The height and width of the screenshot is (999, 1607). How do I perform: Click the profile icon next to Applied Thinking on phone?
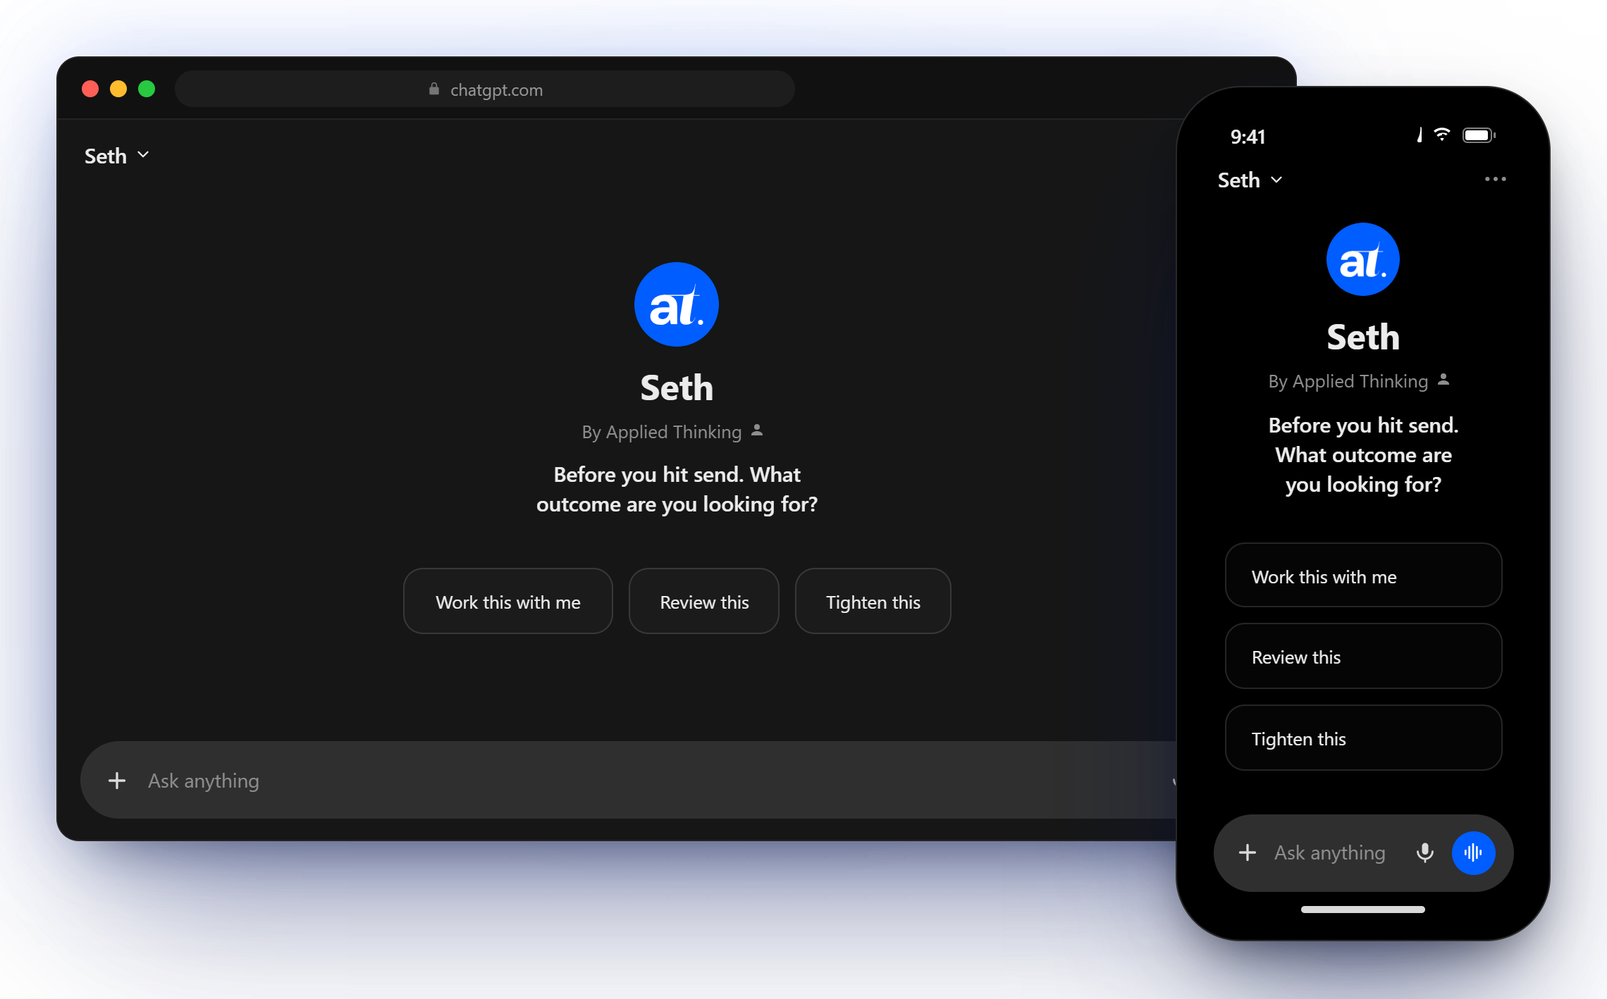coord(1443,379)
